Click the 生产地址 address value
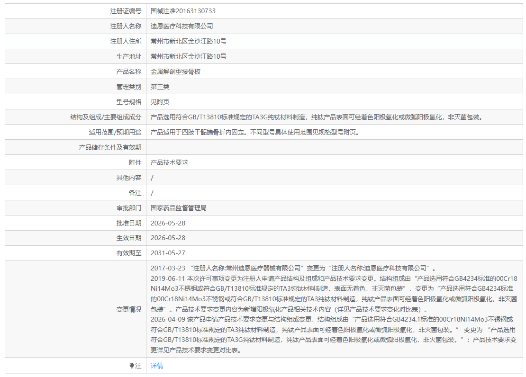 click(x=188, y=56)
